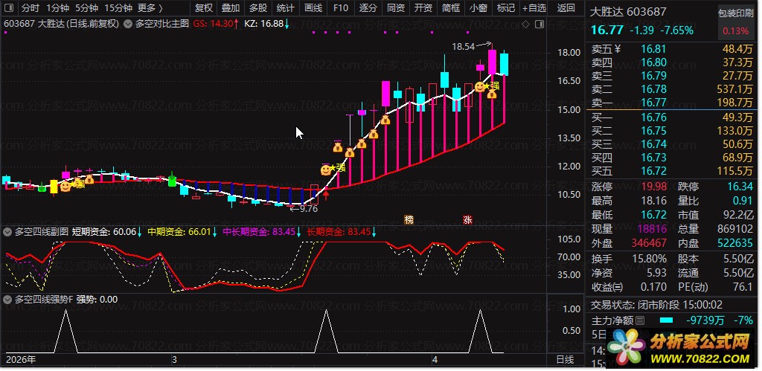
Task: Click the GS: 14.30 indicator value
Action: click(x=215, y=23)
